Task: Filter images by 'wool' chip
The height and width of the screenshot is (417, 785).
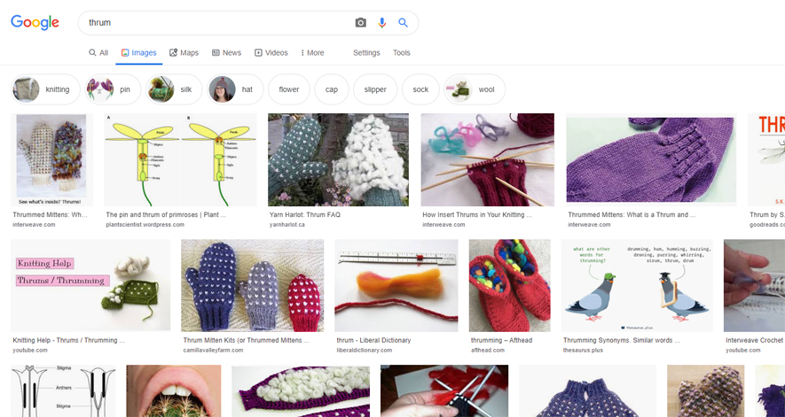Action: 475,89
